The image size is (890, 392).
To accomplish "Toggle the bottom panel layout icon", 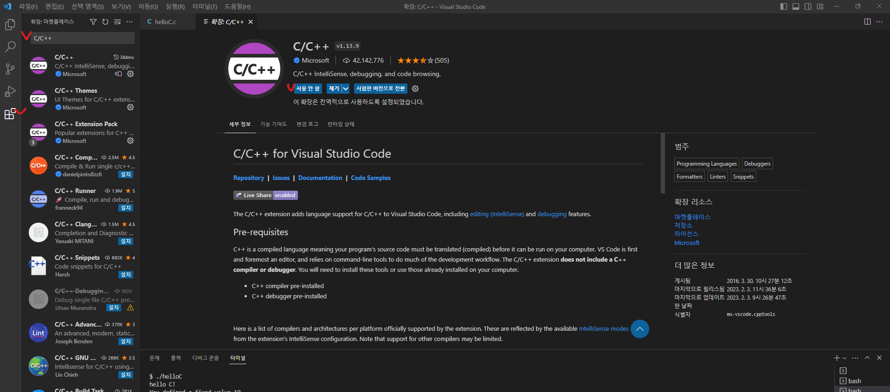I will pyautogui.click(x=796, y=6).
